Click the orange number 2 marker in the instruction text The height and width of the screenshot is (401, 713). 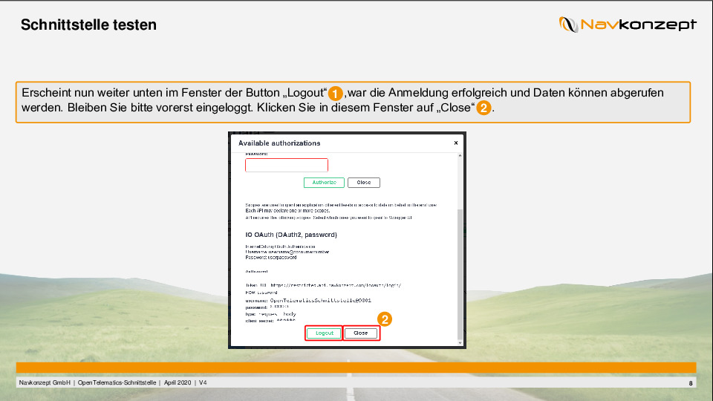[483, 108]
